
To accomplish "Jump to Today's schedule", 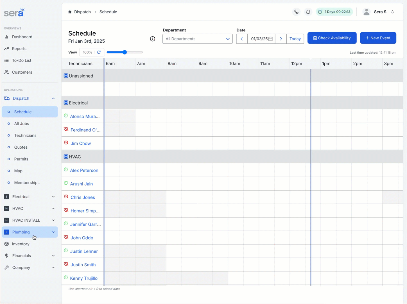I will pyautogui.click(x=295, y=39).
